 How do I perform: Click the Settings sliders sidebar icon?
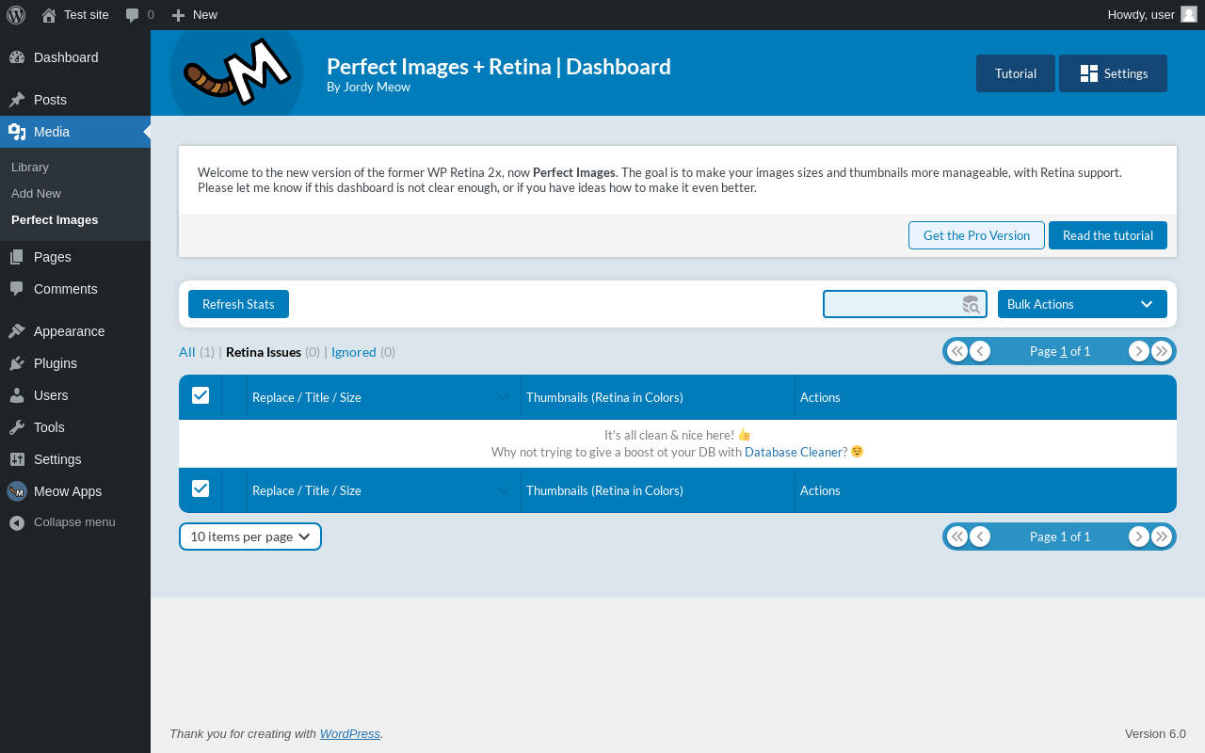pyautogui.click(x=17, y=459)
